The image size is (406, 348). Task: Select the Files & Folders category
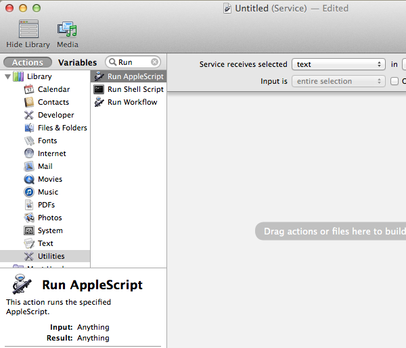pos(45,128)
